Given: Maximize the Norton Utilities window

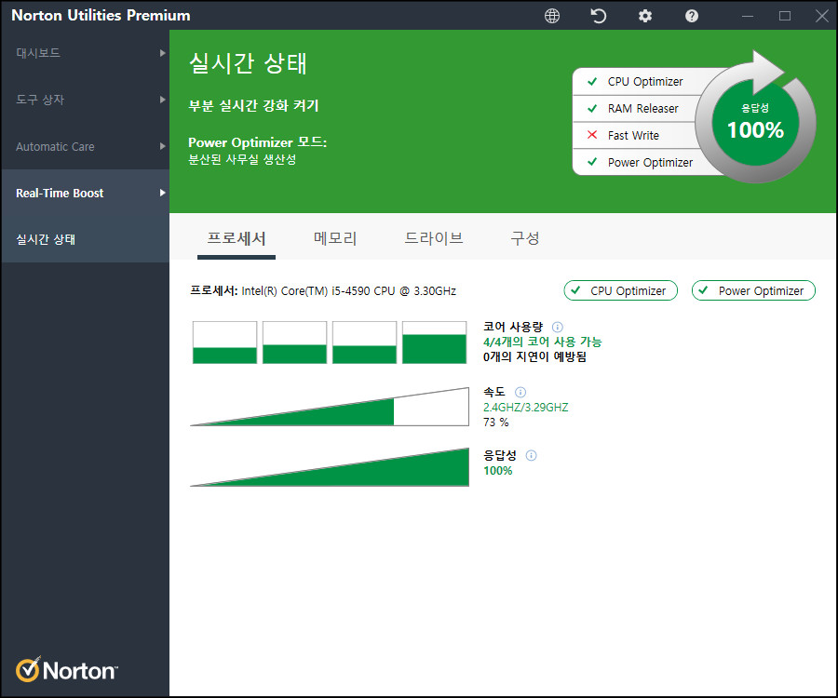Looking at the screenshot, I should [x=785, y=16].
